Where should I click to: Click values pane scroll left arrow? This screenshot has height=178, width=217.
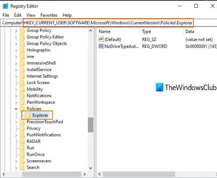(99, 174)
